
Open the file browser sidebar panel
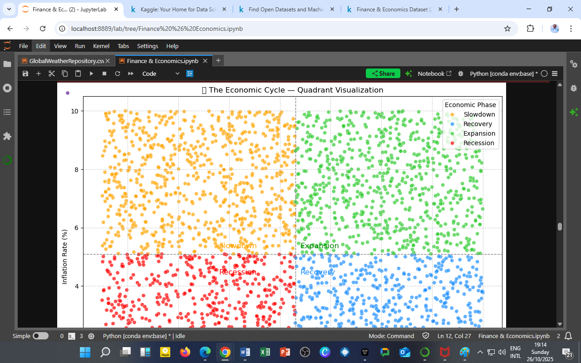click(7, 64)
